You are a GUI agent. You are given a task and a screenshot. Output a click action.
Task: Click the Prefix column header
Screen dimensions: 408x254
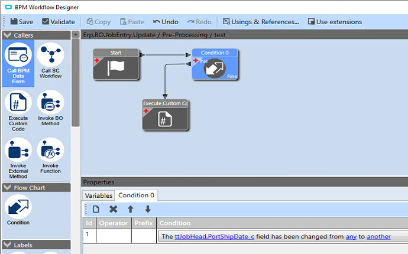pos(144,223)
